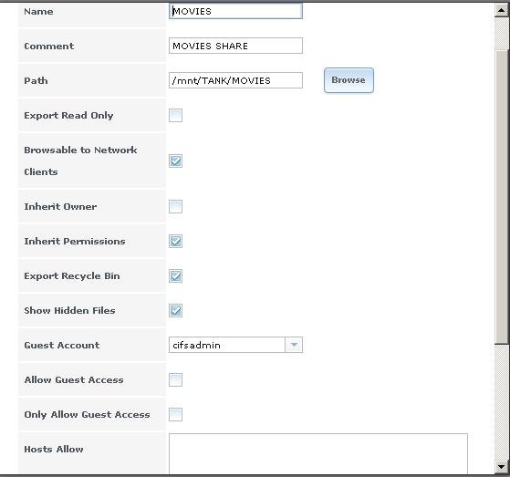This screenshot has height=477, width=510.
Task: Expand the Guest Account dropdown arrow
Action: tap(294, 345)
